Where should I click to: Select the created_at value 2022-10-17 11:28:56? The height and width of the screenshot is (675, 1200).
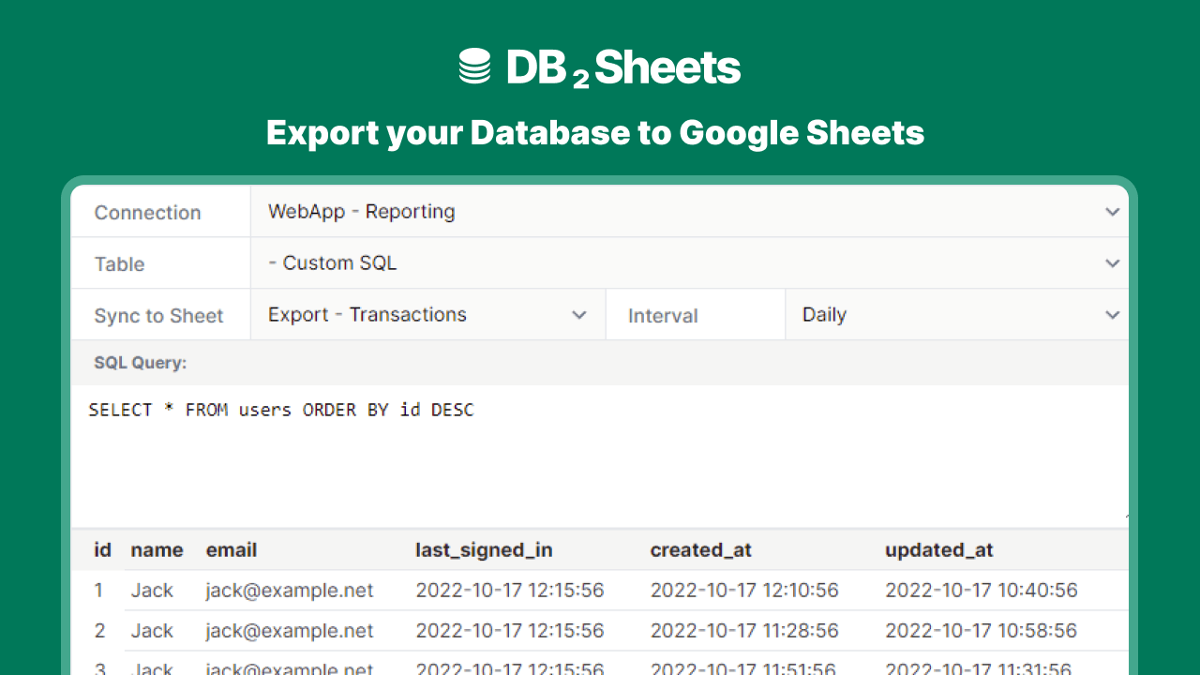tap(744, 631)
